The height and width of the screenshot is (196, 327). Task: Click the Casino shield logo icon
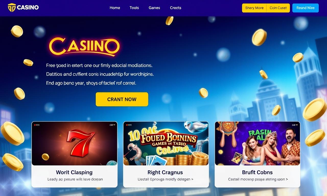(x=12, y=8)
